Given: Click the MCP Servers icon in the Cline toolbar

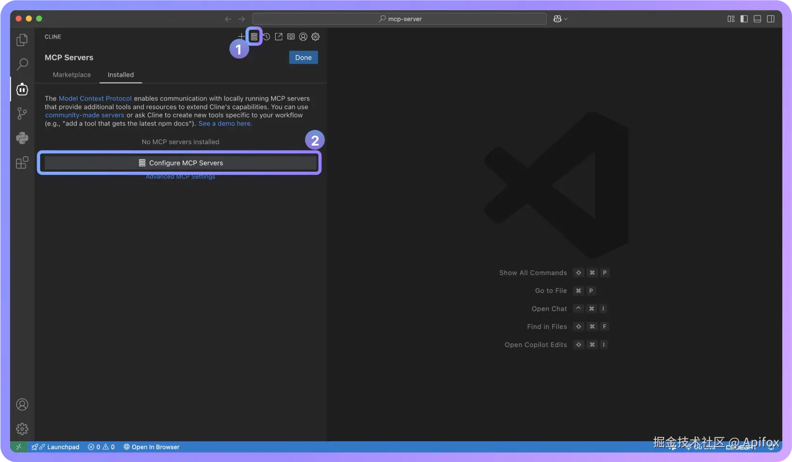Looking at the screenshot, I should 254,37.
